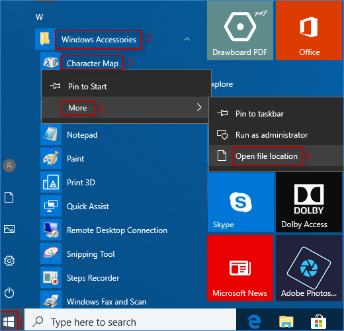Click the Run as administrator shield icon
The width and height of the screenshot is (344, 331).
click(x=222, y=134)
